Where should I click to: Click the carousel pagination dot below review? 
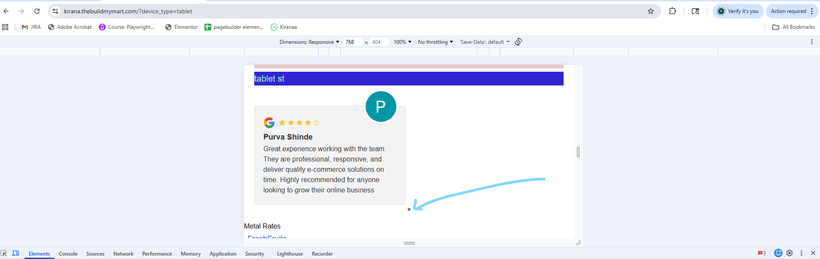[x=409, y=210]
